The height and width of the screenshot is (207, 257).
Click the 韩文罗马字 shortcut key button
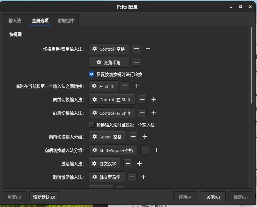coord(107,177)
